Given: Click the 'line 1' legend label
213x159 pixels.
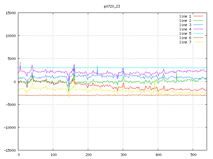Looking at the screenshot, I should tap(185, 16).
